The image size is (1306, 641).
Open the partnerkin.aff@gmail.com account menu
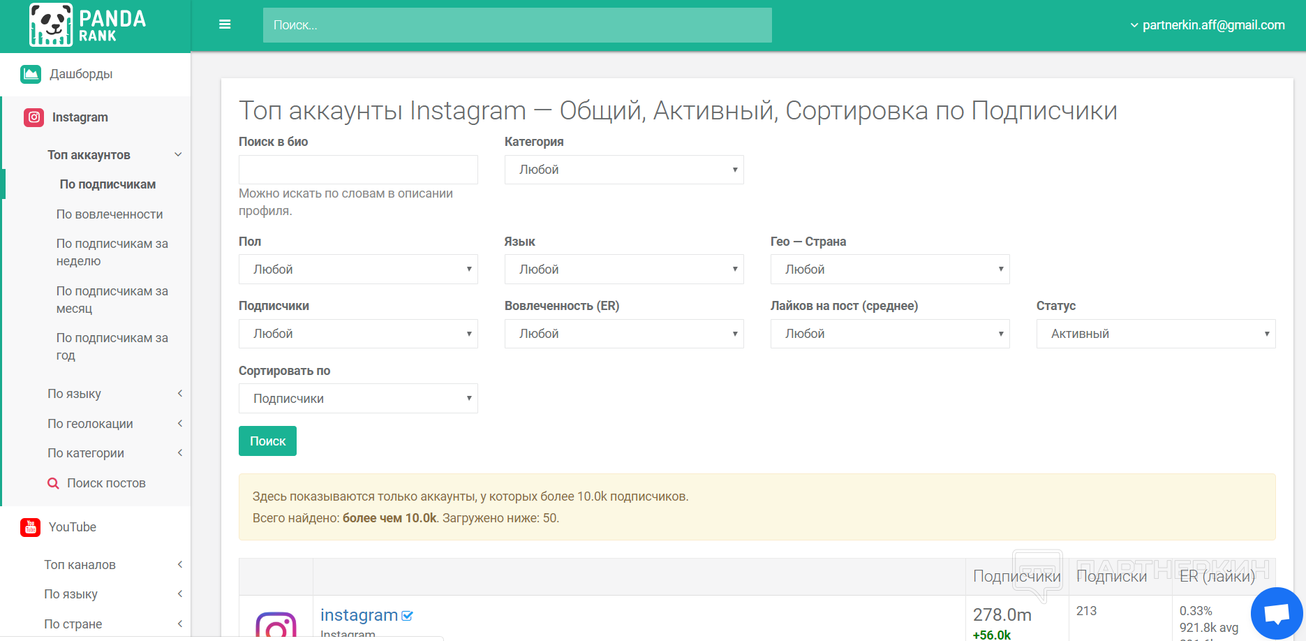[x=1208, y=25]
